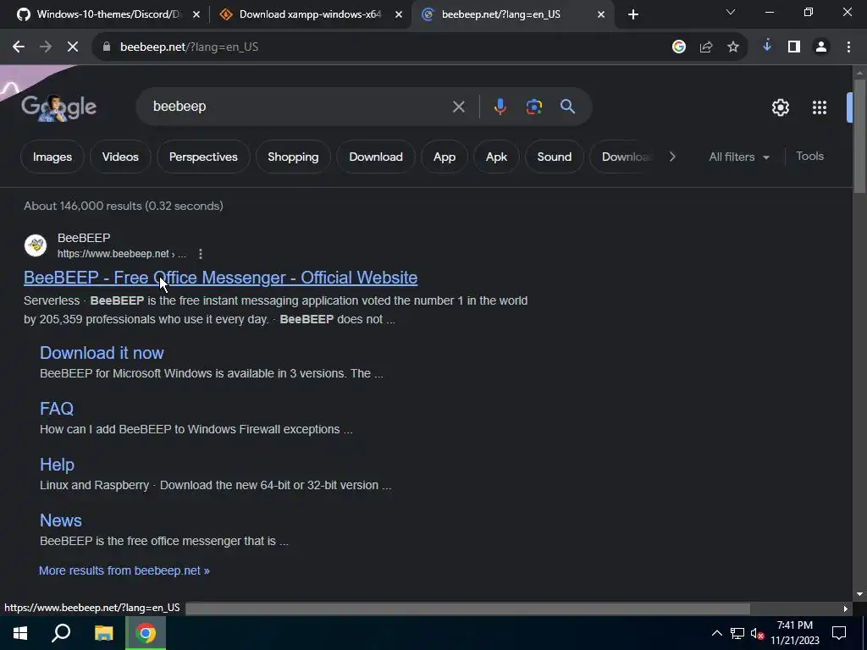
Task: Toggle the Chrome side panel icon
Action: coord(794,47)
